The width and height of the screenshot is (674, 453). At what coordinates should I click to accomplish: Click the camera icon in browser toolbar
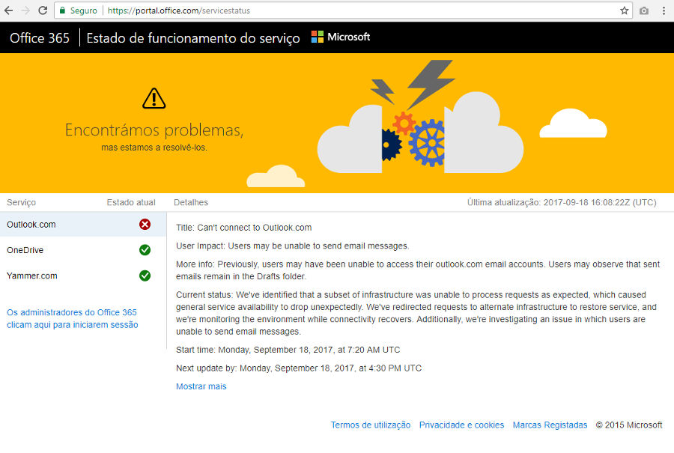(x=644, y=10)
